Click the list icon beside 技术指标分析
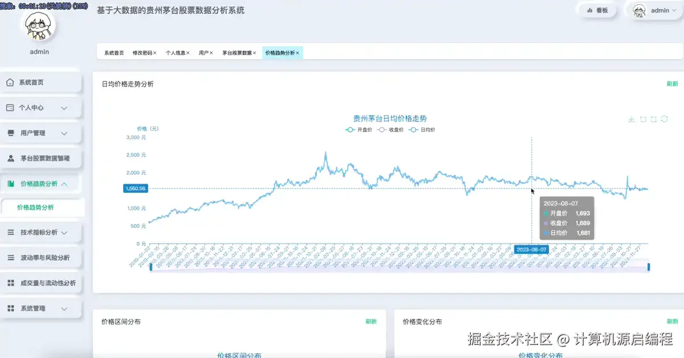 click(10, 232)
